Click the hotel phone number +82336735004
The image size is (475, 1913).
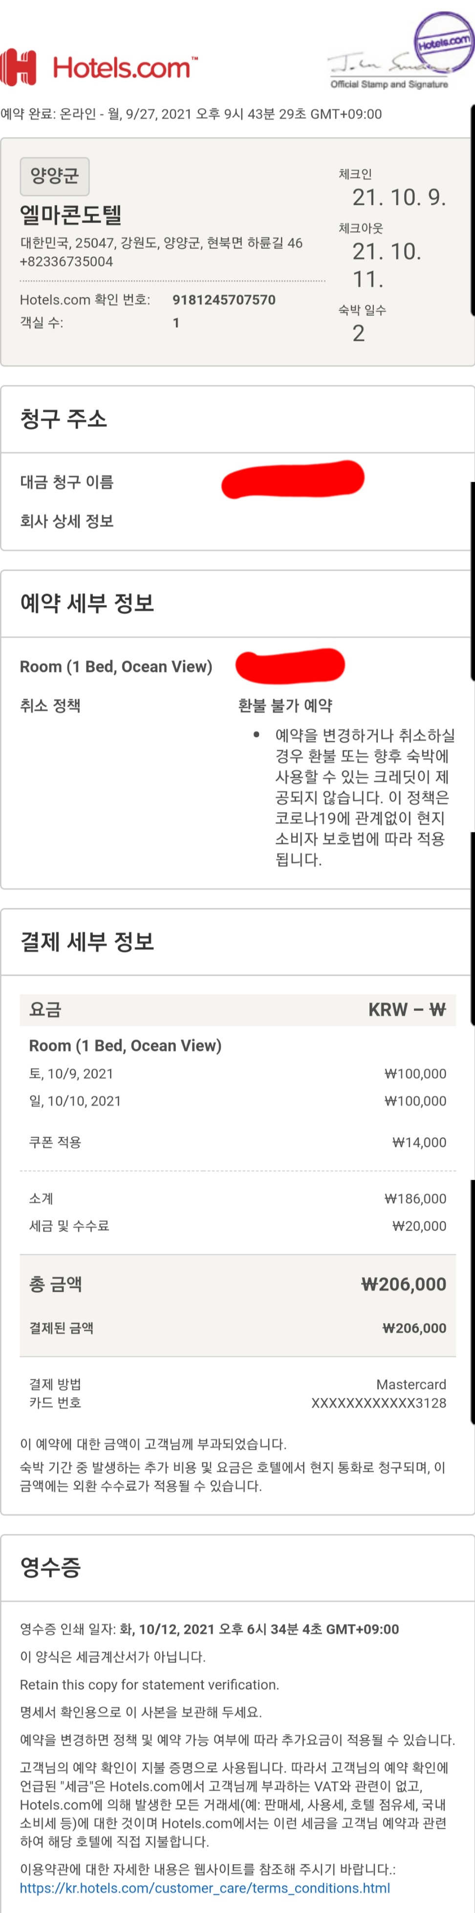[x=66, y=261]
